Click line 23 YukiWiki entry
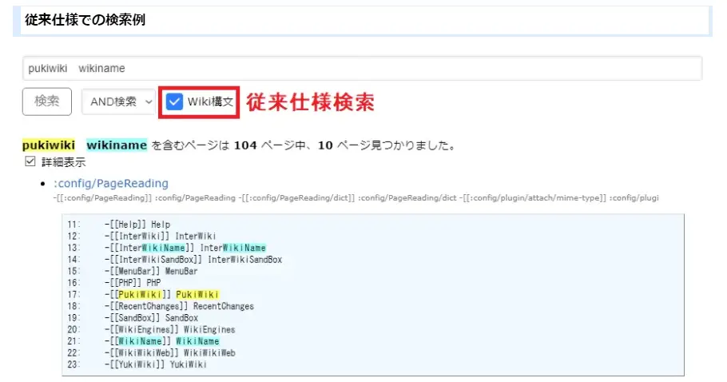Image resolution: width=727 pixels, height=382 pixels. point(156,364)
